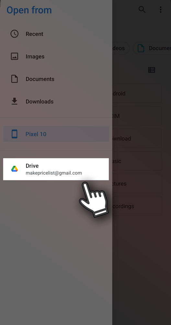
Task: Open the Pictures folder
Action: (x=137, y=183)
